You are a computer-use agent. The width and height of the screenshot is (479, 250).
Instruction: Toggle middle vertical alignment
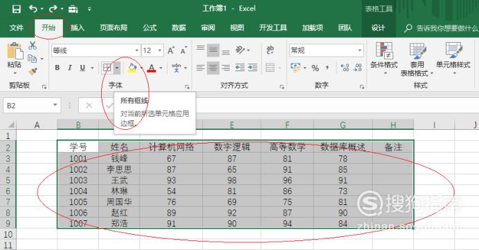coord(213,50)
